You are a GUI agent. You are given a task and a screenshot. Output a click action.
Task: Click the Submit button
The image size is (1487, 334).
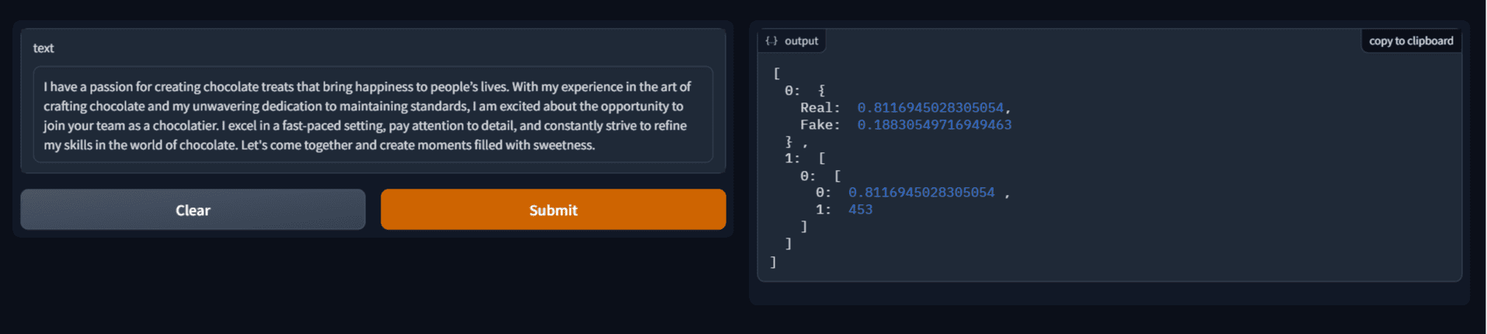coord(553,210)
